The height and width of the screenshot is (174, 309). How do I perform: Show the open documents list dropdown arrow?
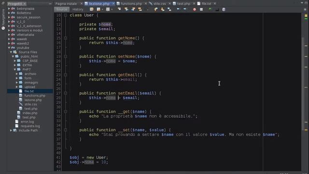coord(302,3)
